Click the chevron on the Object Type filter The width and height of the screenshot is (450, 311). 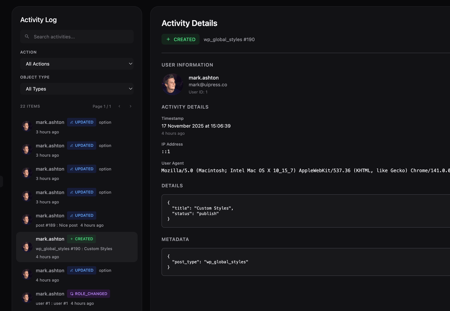[x=130, y=89]
